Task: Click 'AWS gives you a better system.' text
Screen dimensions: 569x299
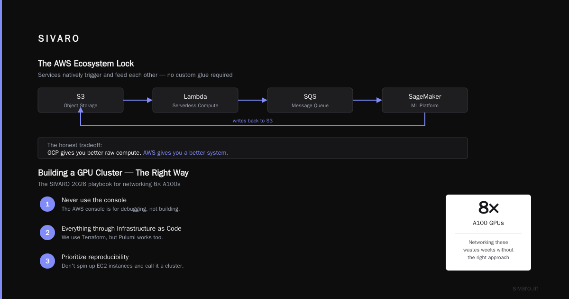Action: [185, 153]
